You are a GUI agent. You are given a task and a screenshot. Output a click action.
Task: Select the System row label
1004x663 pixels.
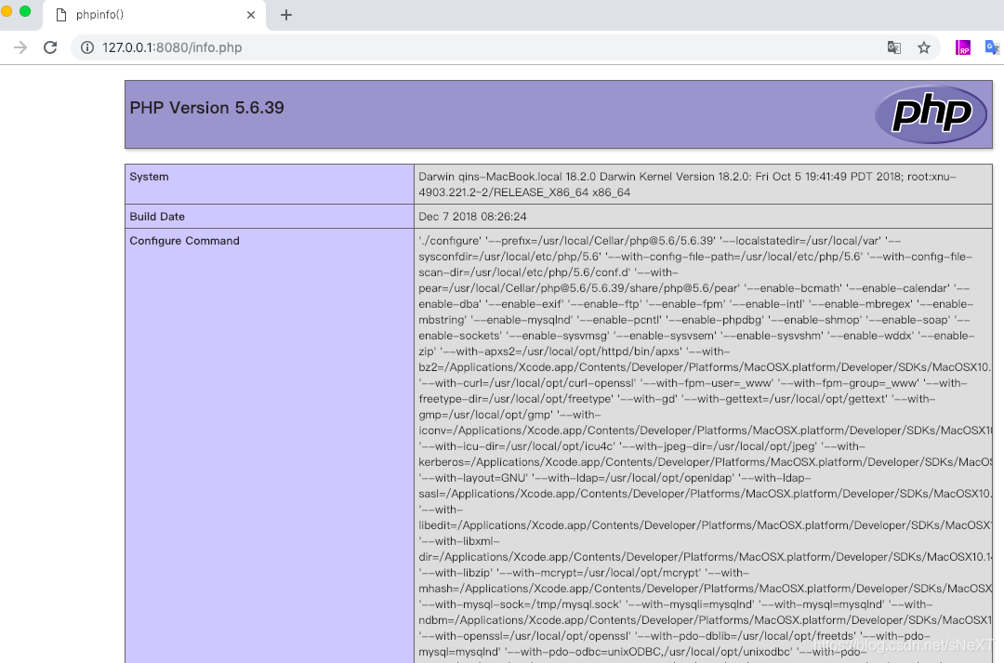[149, 177]
